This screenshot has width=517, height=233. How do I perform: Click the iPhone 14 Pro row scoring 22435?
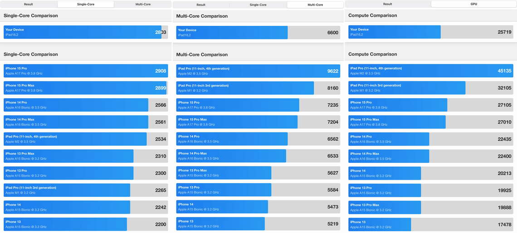[431, 139]
